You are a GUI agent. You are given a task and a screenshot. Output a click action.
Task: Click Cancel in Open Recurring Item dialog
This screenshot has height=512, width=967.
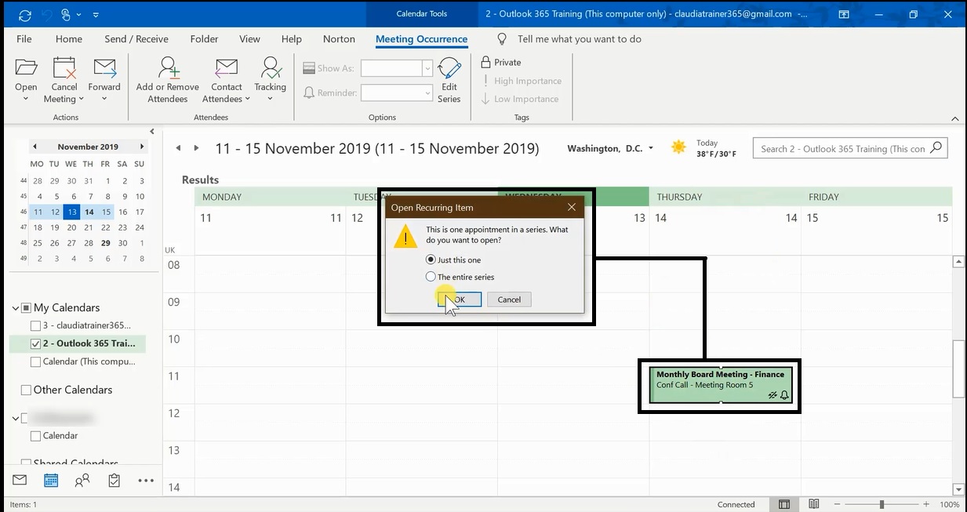[509, 300]
